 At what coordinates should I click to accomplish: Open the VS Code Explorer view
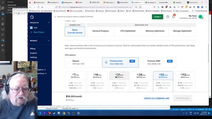click(x=3, y=8)
